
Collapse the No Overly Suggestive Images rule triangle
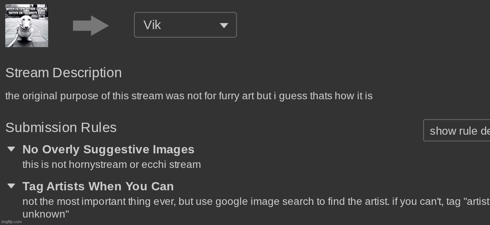coord(11,149)
